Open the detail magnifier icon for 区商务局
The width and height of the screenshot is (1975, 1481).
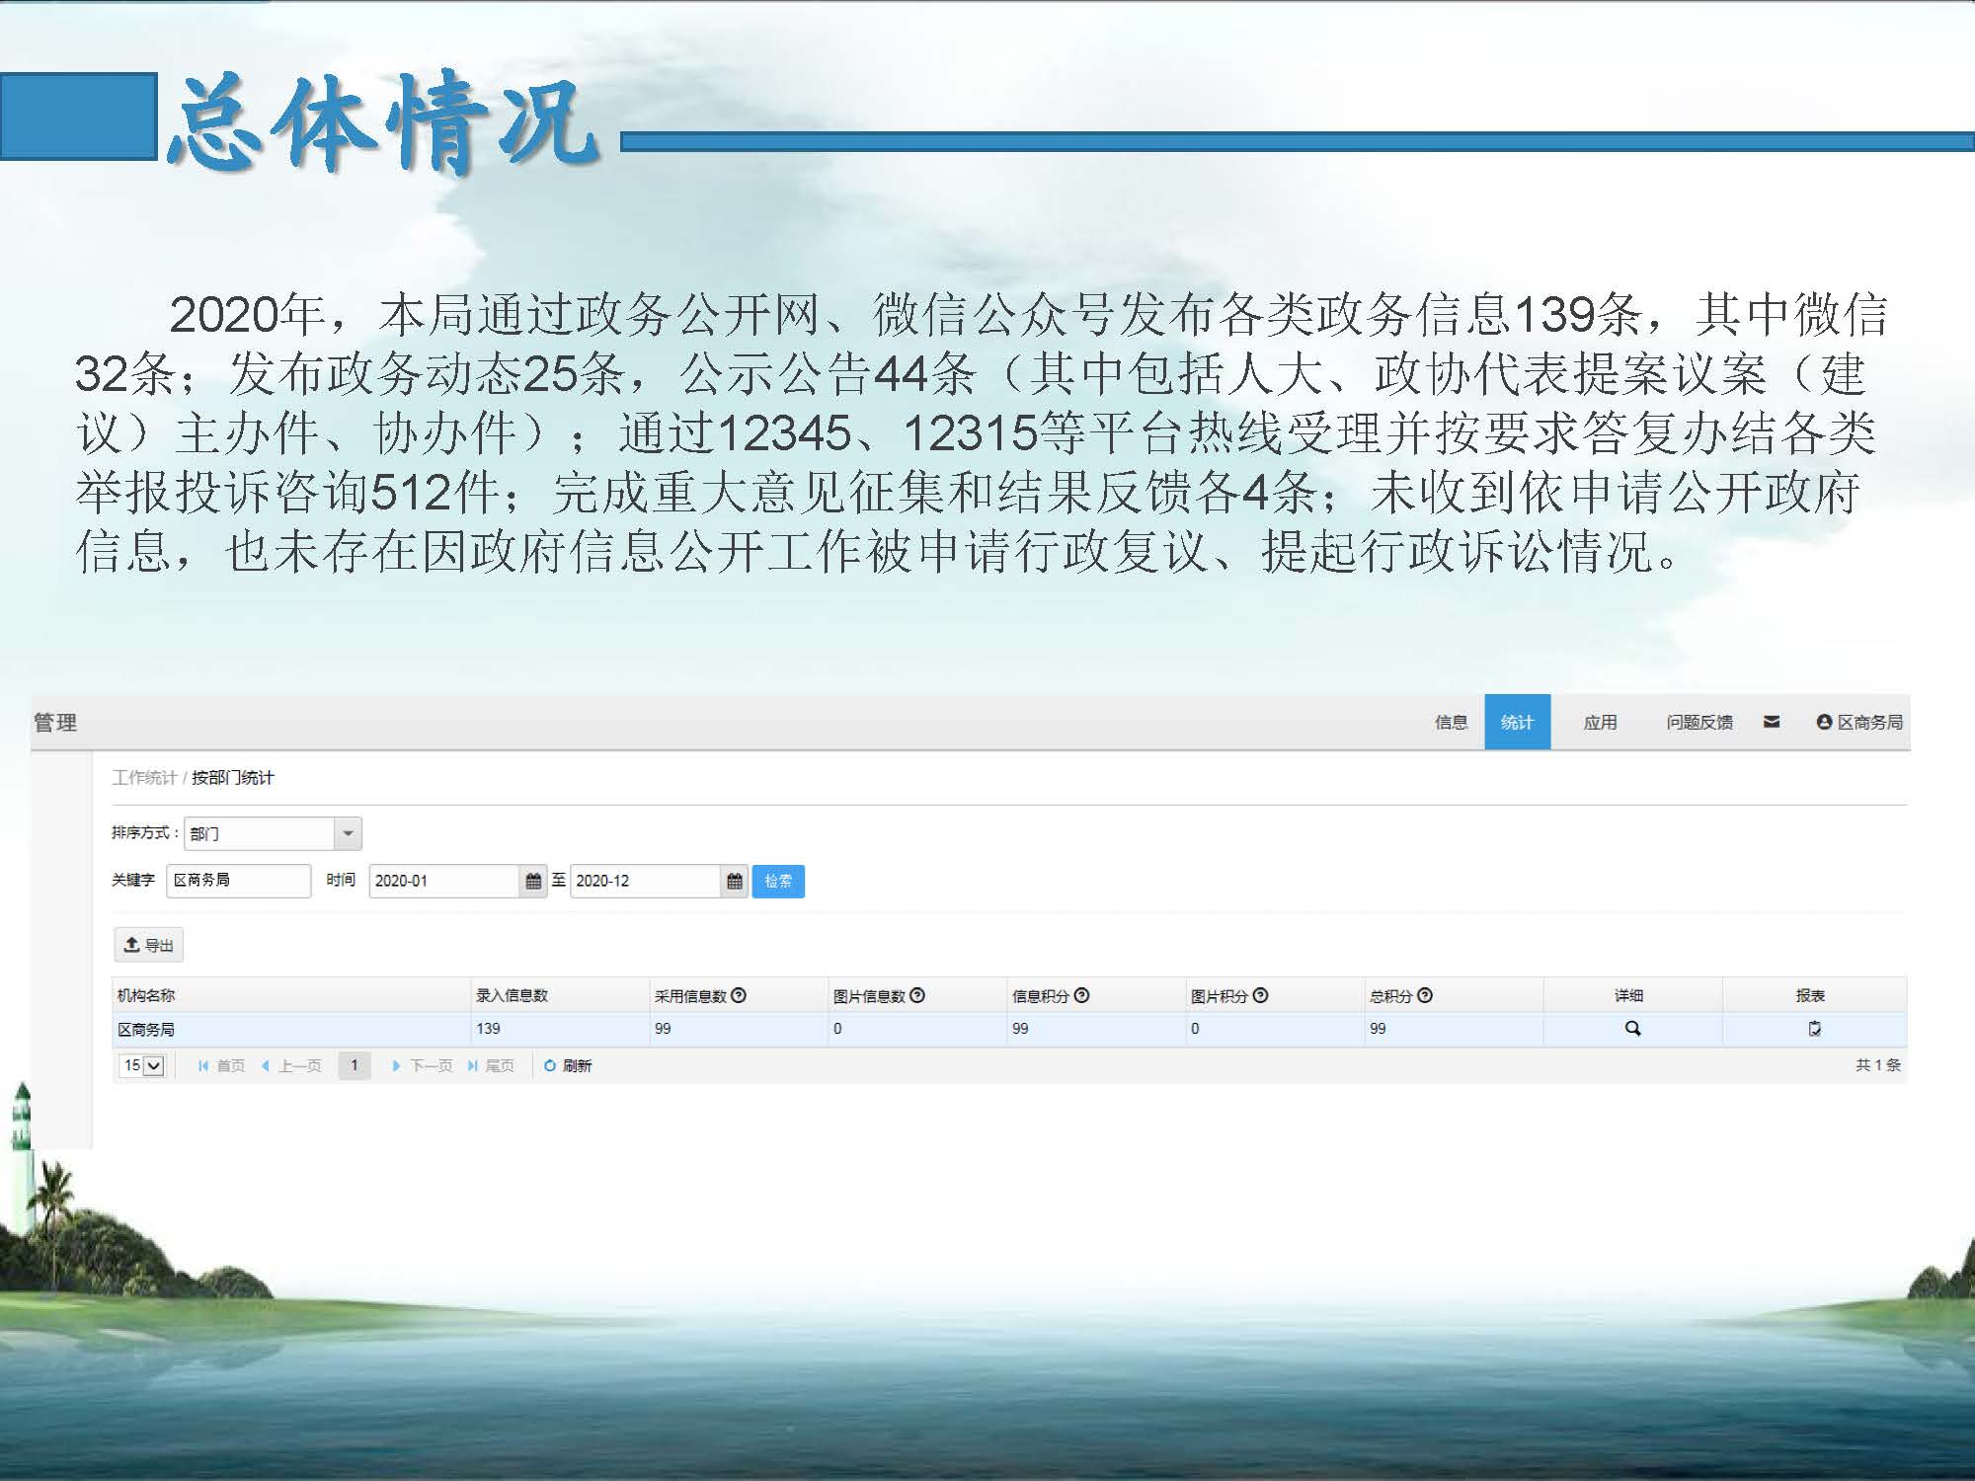click(1632, 1029)
